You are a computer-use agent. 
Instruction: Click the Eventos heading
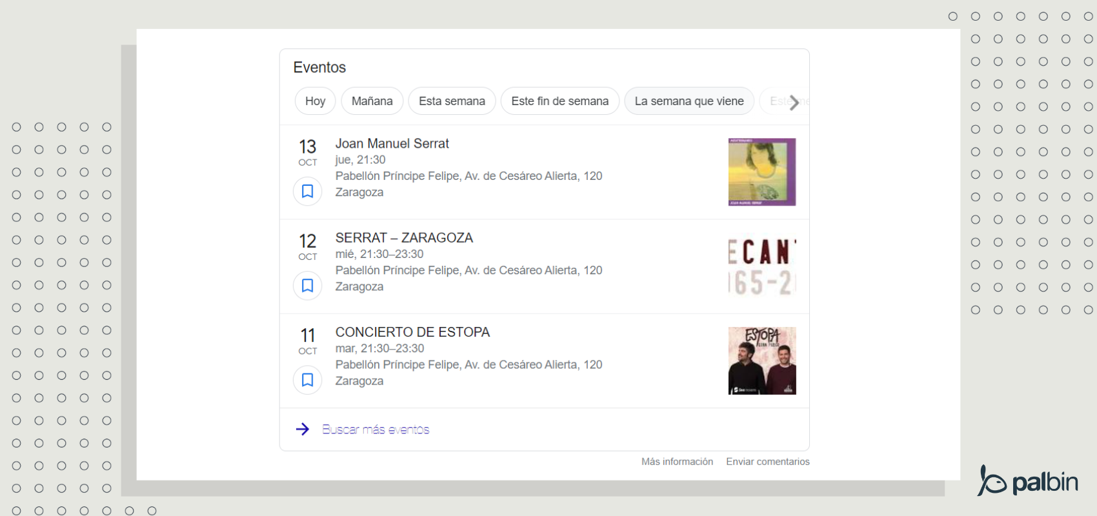tap(319, 67)
